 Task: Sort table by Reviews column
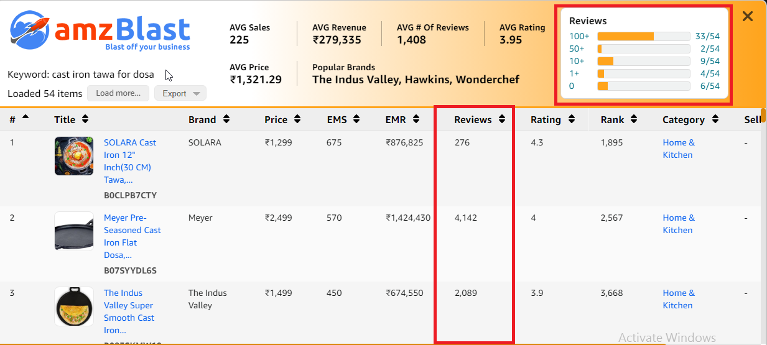click(x=502, y=119)
